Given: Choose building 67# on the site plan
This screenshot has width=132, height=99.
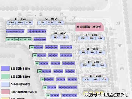Looking at the screenshot, I should (x=92, y=52).
